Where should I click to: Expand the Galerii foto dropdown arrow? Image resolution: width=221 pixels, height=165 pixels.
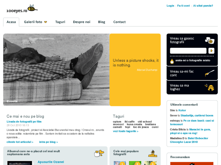46,22
